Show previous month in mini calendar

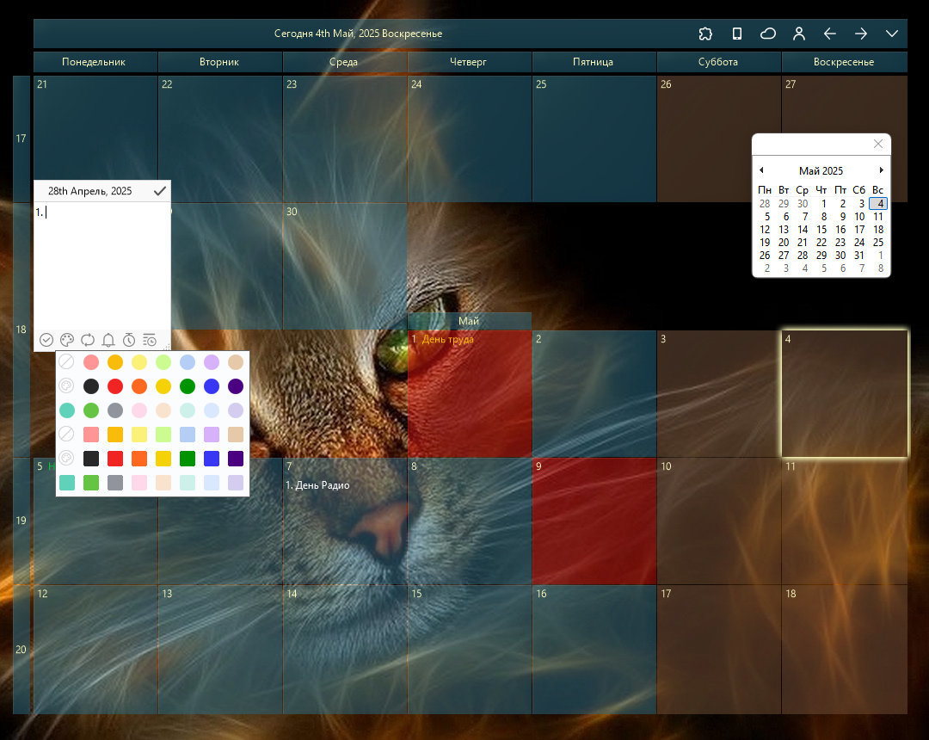(x=761, y=170)
